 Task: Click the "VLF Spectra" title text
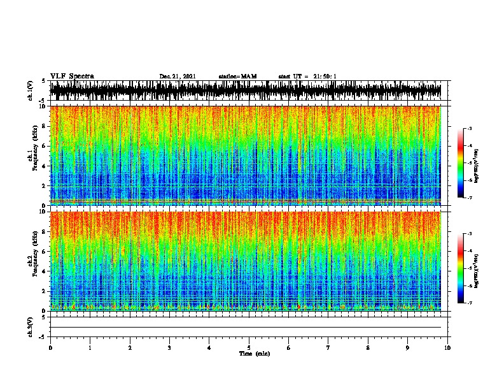point(72,76)
